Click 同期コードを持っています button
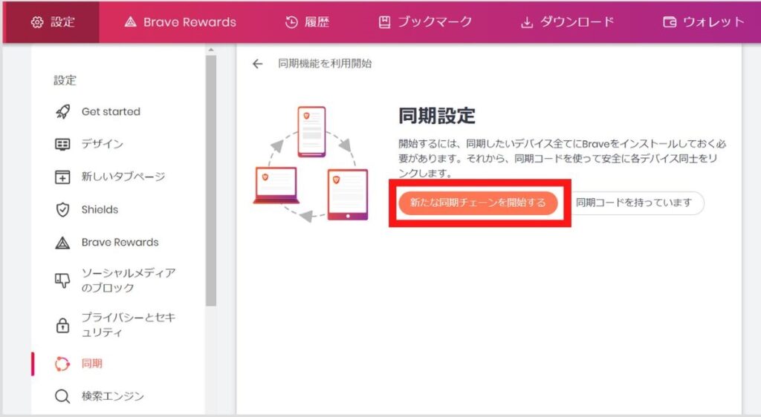This screenshot has height=417, width=761. click(634, 203)
